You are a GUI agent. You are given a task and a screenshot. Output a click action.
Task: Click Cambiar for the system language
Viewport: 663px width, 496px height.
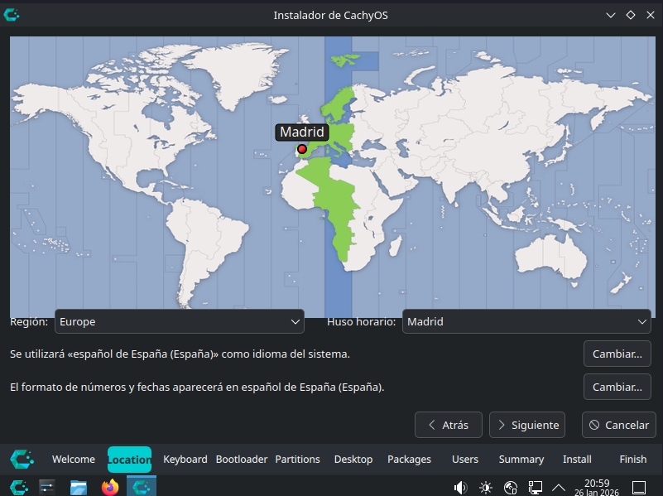pos(617,354)
